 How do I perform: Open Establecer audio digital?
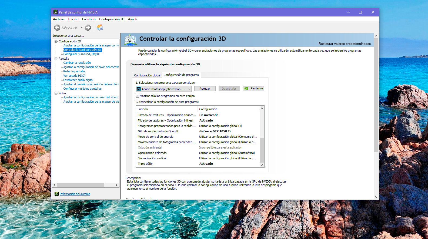click(78, 80)
